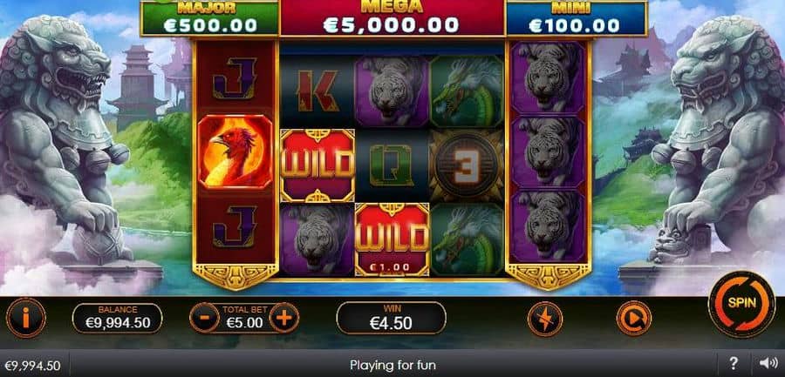Increase total bet with plus button
The image size is (785, 377).
tap(283, 318)
